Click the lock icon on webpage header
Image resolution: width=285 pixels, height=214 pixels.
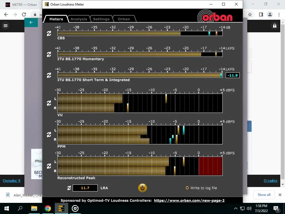pos(275,26)
